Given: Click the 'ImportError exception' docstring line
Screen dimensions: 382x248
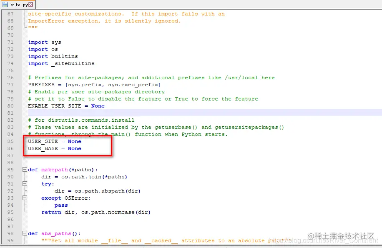Looking at the screenshot, I should [104, 21].
